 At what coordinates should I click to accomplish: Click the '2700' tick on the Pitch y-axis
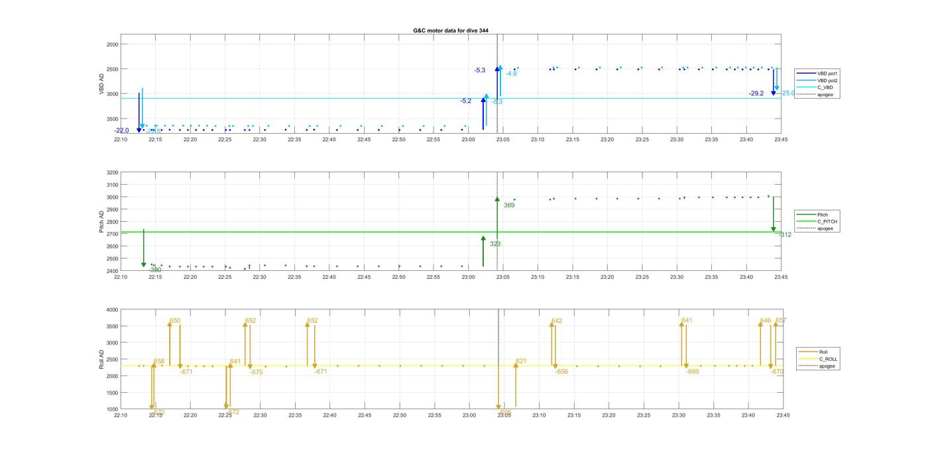coord(113,234)
